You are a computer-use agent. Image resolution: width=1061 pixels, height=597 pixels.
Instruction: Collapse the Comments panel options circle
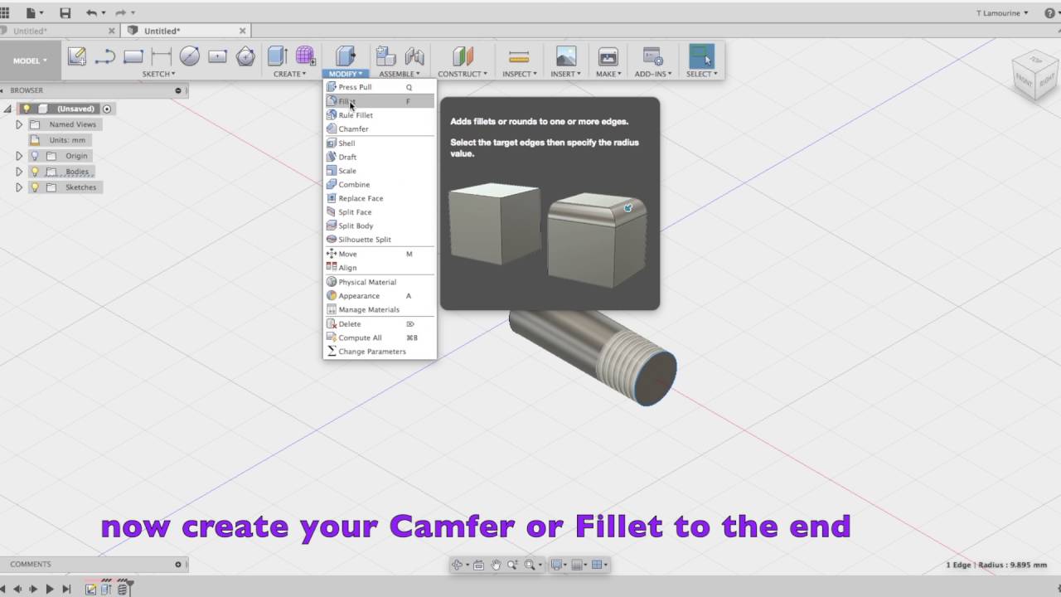(177, 565)
